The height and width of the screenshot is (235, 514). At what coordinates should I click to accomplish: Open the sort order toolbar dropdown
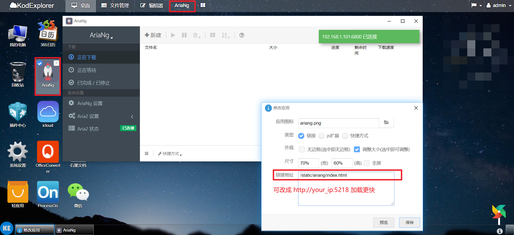(225, 35)
